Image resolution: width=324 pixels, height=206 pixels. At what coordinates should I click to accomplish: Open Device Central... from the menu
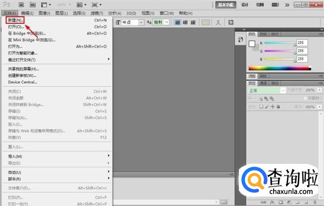(x=57, y=82)
